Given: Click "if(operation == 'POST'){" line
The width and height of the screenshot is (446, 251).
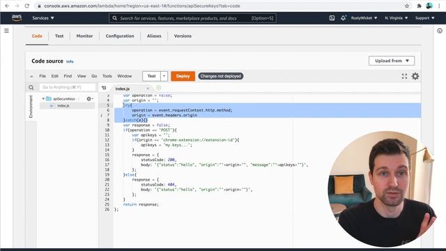Looking at the screenshot, I should pos(150,130).
